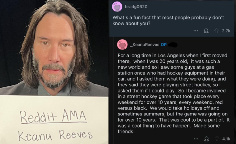Image resolution: width=236 pixels, height=144 pixels.
Task: Click the handwritten 'Keanu Reeves' on sign
Action: (55, 135)
